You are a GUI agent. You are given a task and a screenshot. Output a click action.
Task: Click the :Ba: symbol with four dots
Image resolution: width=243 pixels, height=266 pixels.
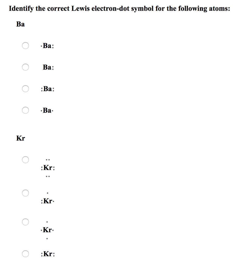click(x=48, y=89)
